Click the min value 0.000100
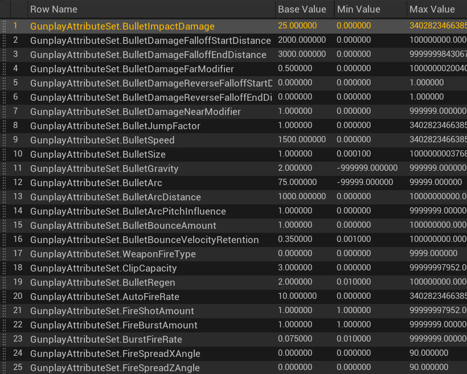Viewport: 467px width, 374px height. tap(354, 154)
